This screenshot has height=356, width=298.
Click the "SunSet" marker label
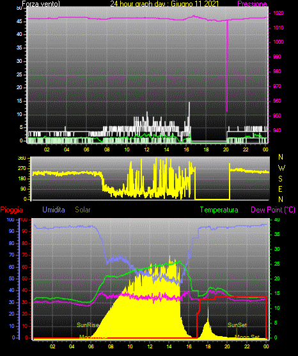[237, 325]
